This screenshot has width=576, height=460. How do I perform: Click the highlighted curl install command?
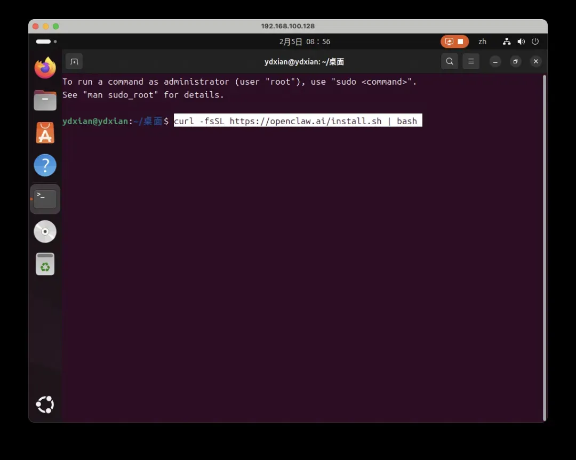tap(297, 121)
